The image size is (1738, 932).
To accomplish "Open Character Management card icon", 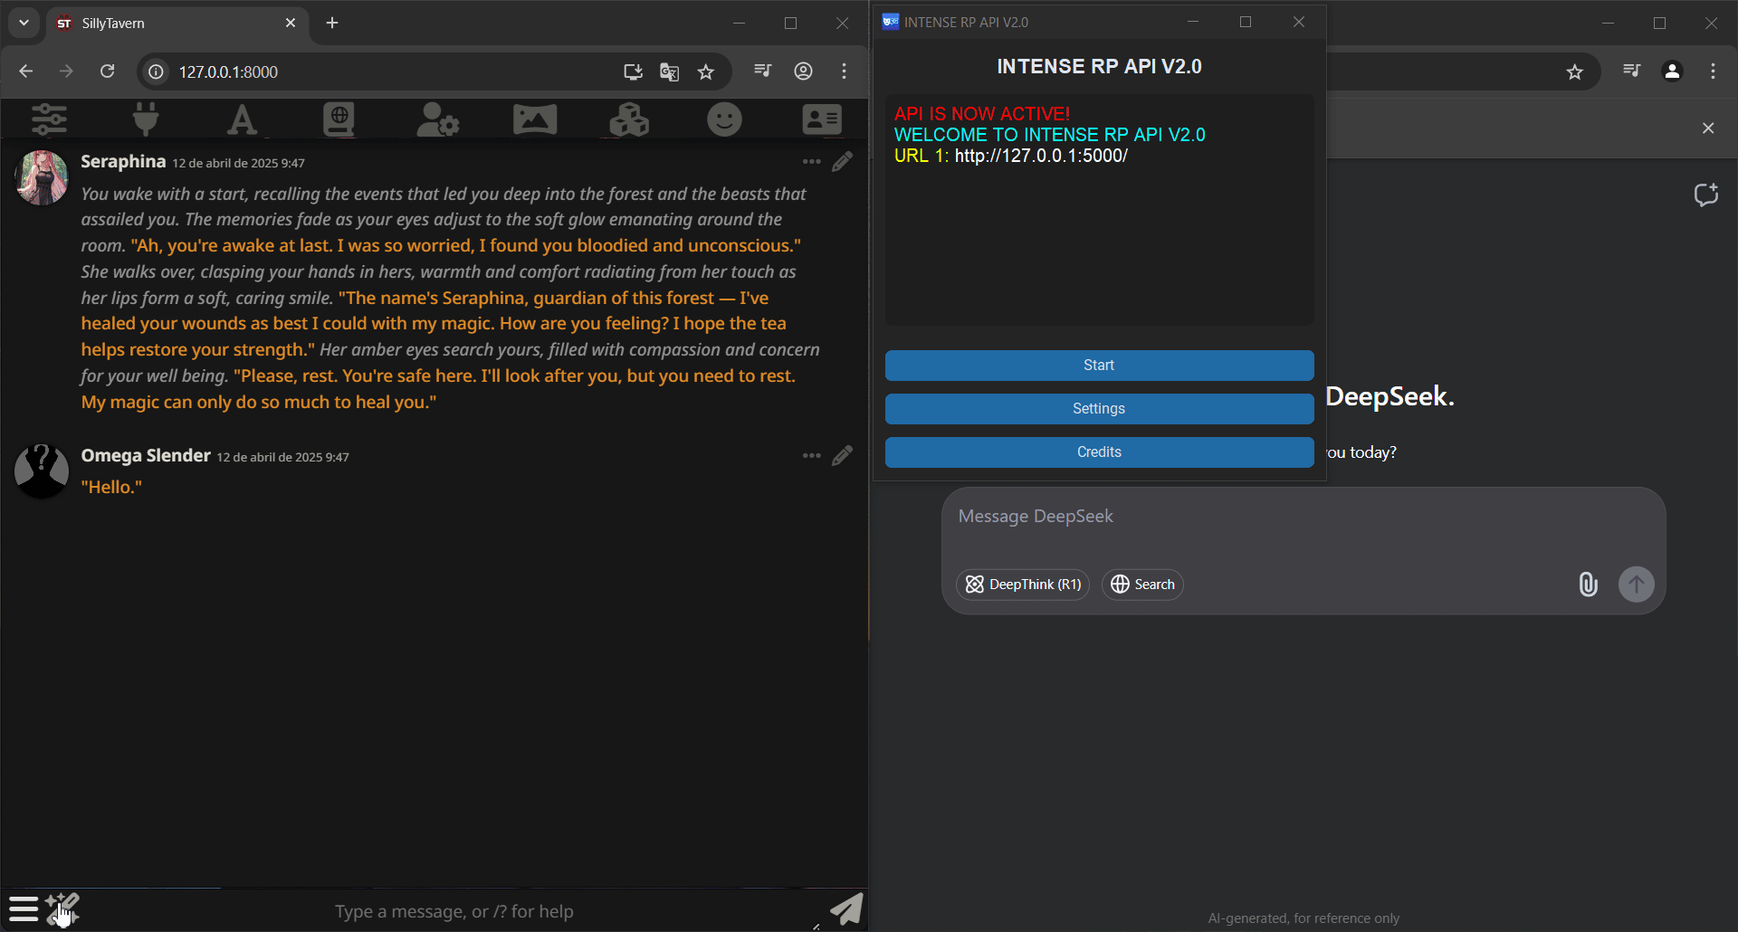I will (822, 119).
